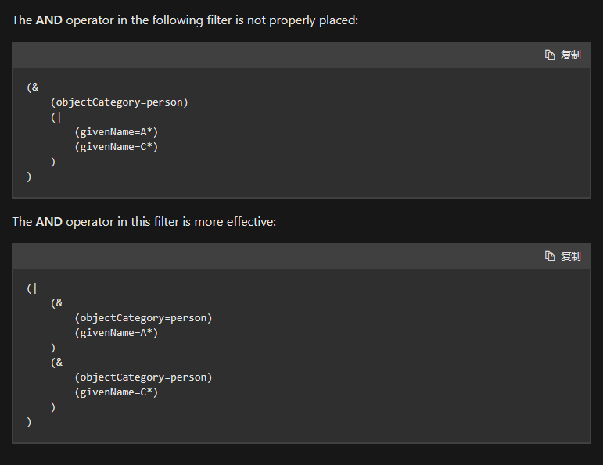Click the second (& line in second filter
This screenshot has height=465, width=603.
point(56,363)
